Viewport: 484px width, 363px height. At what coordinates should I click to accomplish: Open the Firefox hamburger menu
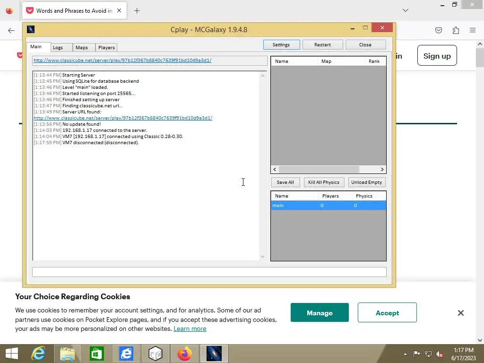[x=473, y=30]
